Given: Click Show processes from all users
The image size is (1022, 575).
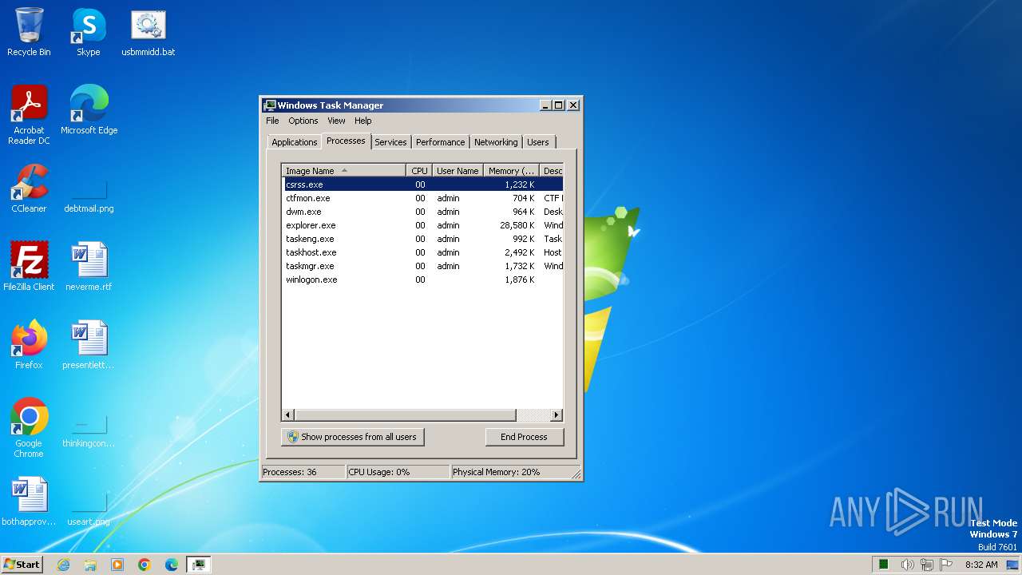Looking at the screenshot, I should pyautogui.click(x=352, y=437).
